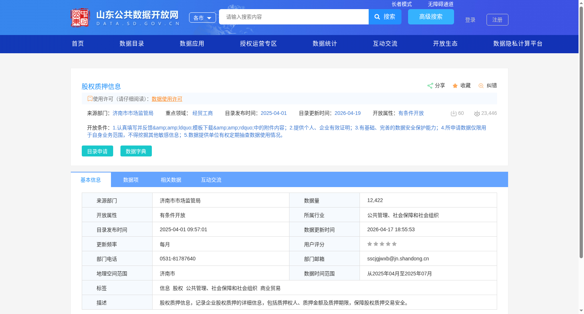Click the 数据字典 button

coord(136,151)
